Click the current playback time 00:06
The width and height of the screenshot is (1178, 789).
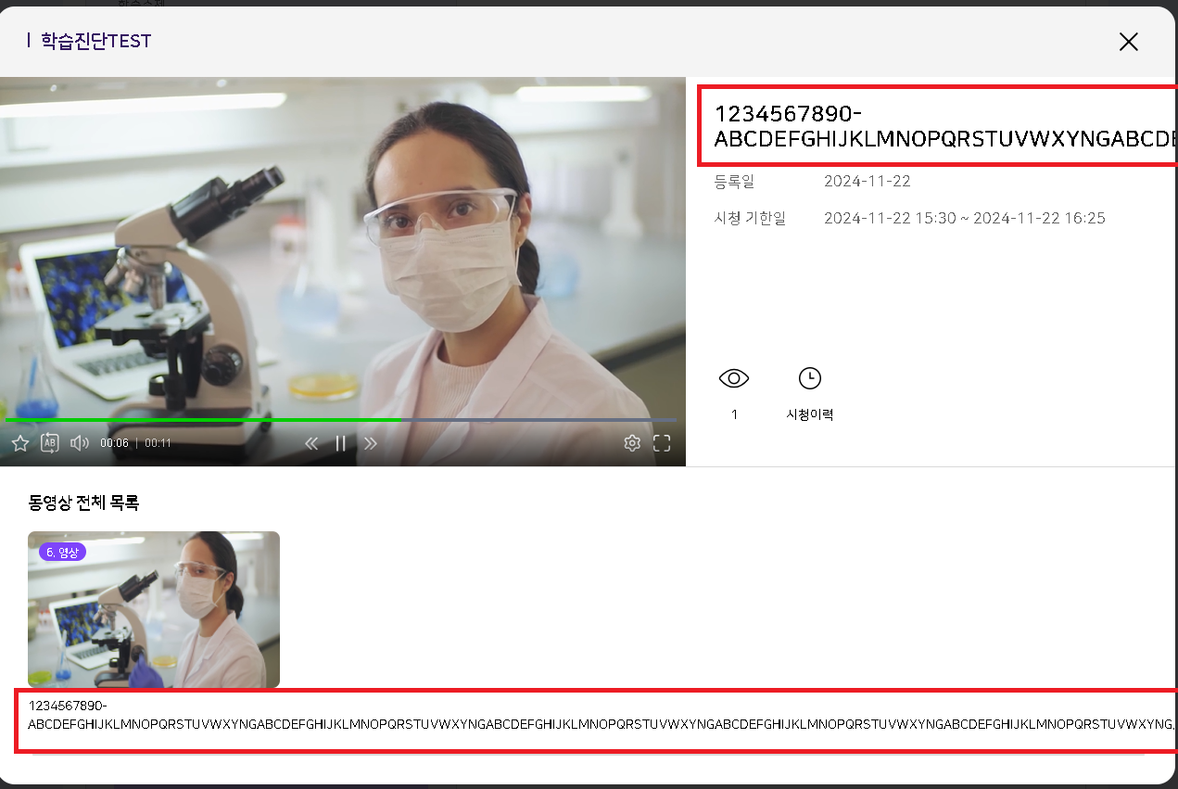click(114, 443)
